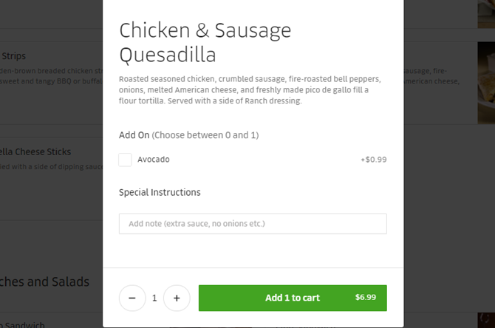The width and height of the screenshot is (495, 328).
Task: Click the quesadilla description text
Action: pos(250,90)
